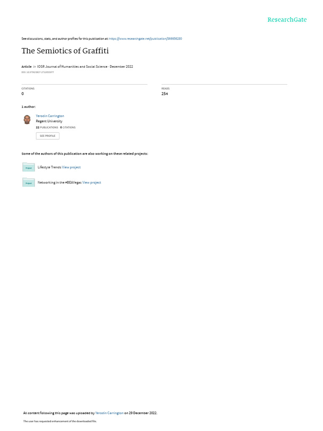Open the Yerodin Carrington author name link
323x431 pixels.
tap(50, 116)
